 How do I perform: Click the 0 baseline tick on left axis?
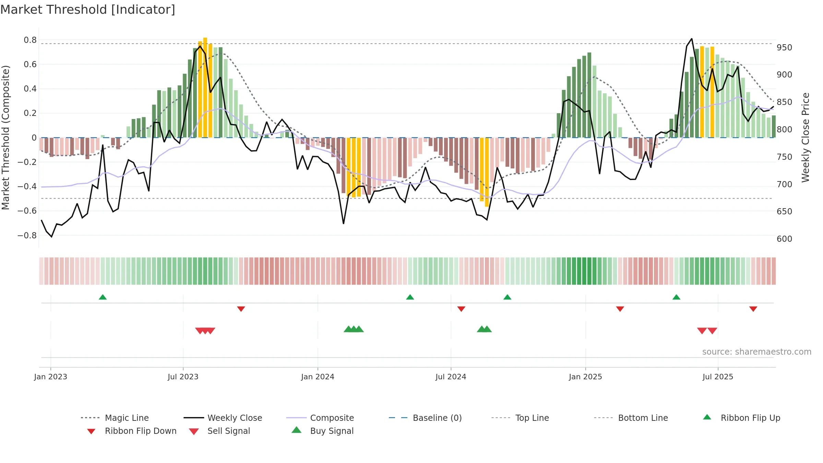[x=34, y=138]
